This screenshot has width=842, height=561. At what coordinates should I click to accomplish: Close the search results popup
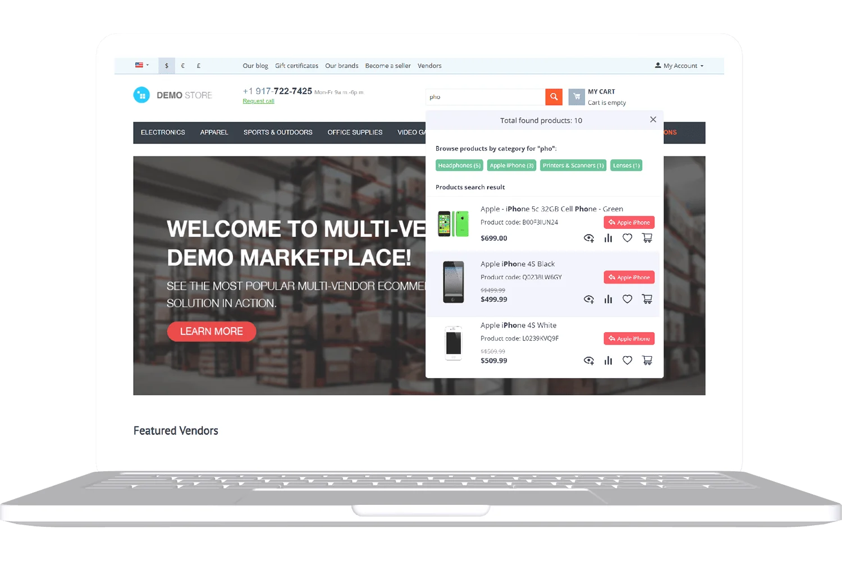tap(653, 119)
